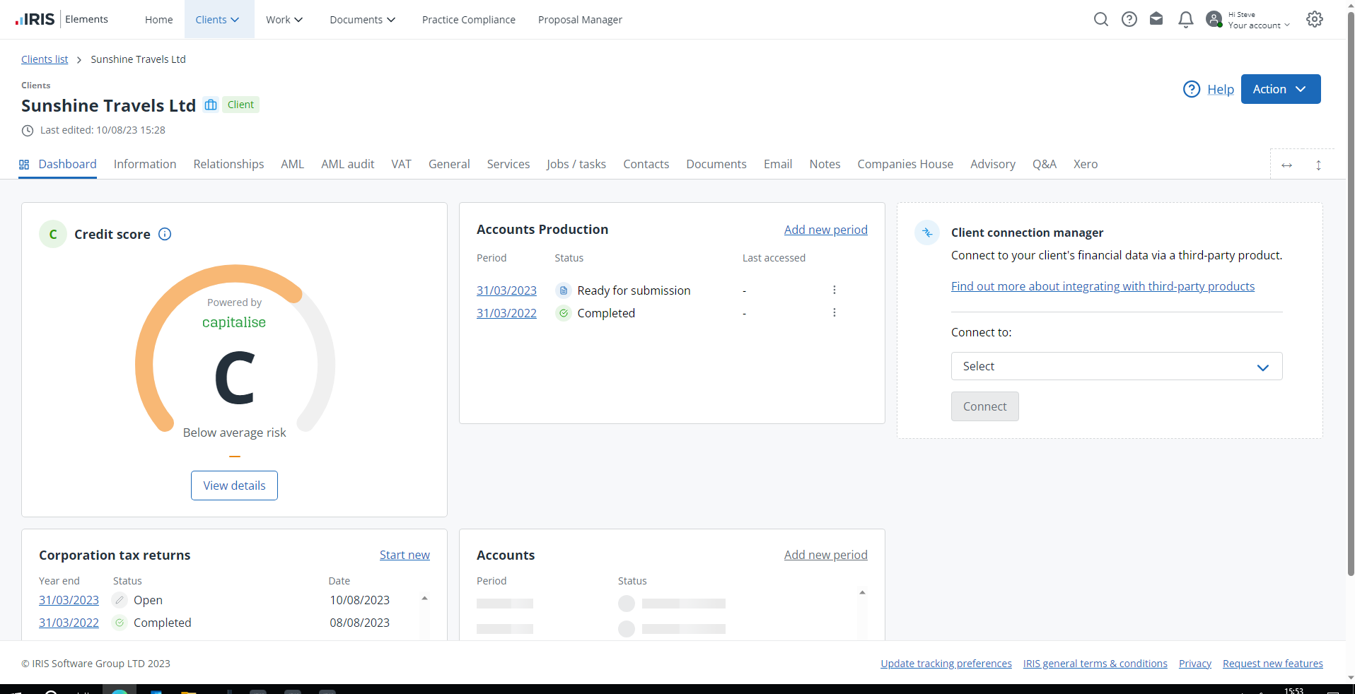The width and height of the screenshot is (1355, 694).
Task: Click the notifications bell icon
Action: (1186, 20)
